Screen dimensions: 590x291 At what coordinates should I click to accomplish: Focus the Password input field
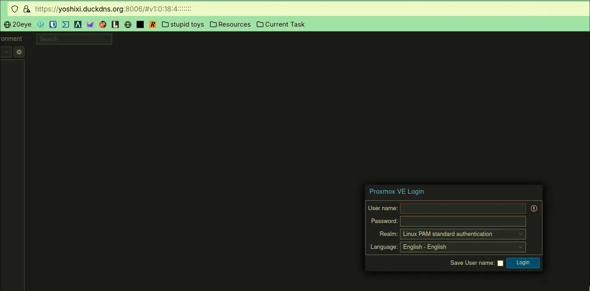[463, 221]
